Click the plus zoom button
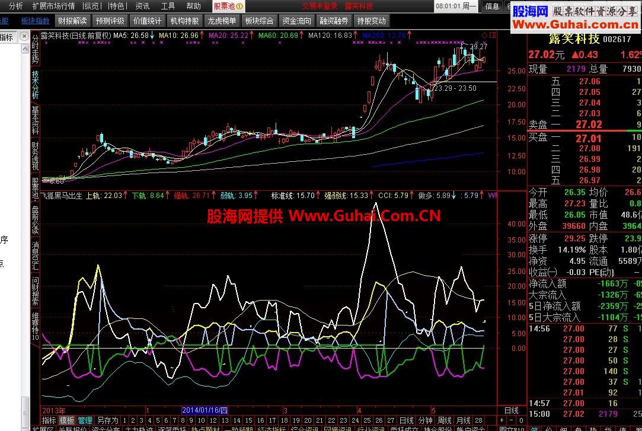The image size is (642, 431). pyautogui.click(x=502, y=420)
